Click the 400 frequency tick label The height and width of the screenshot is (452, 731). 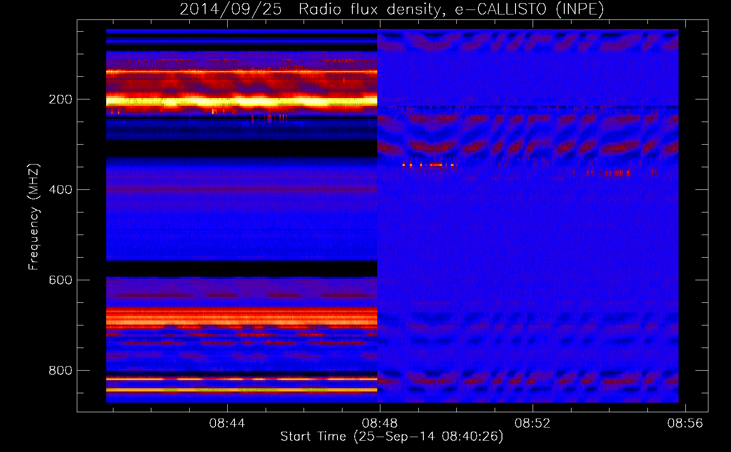coord(61,190)
